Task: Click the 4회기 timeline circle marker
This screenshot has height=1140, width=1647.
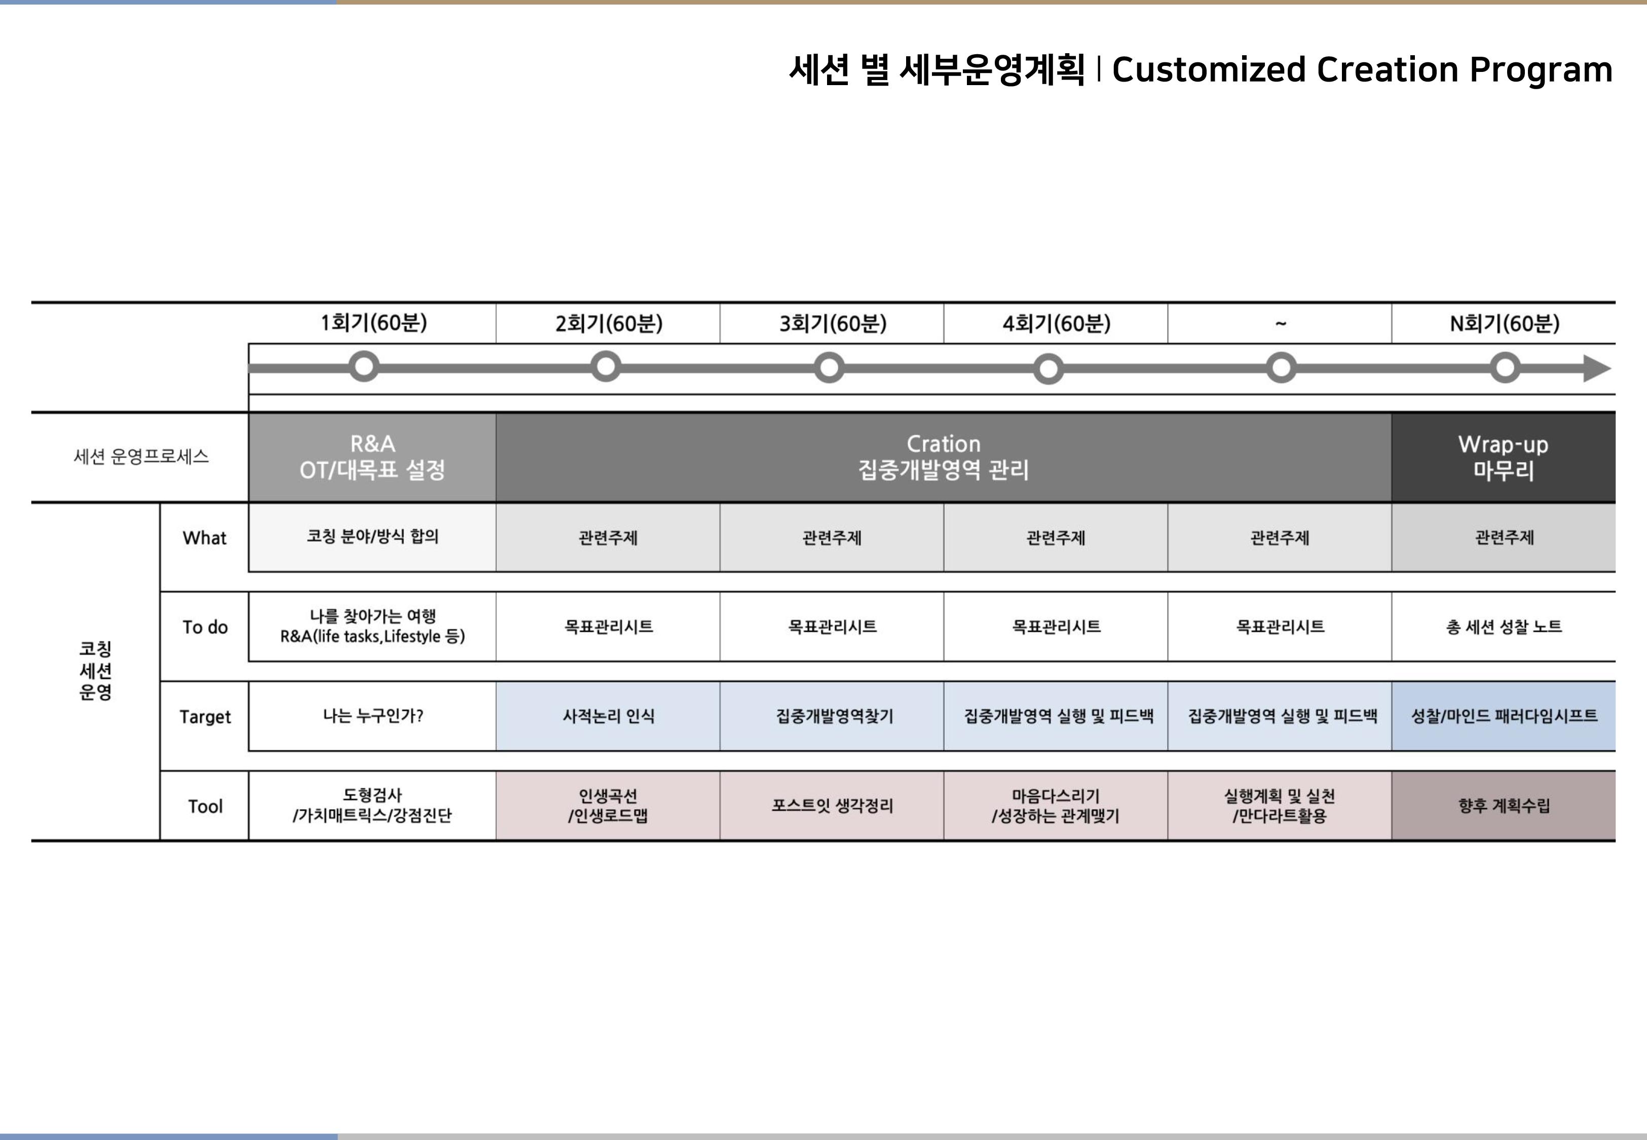Action: [x=1049, y=368]
